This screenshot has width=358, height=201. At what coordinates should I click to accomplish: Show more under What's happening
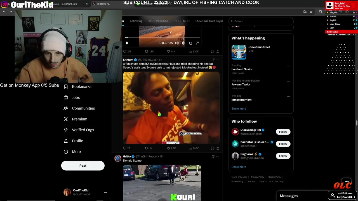pyautogui.click(x=239, y=109)
